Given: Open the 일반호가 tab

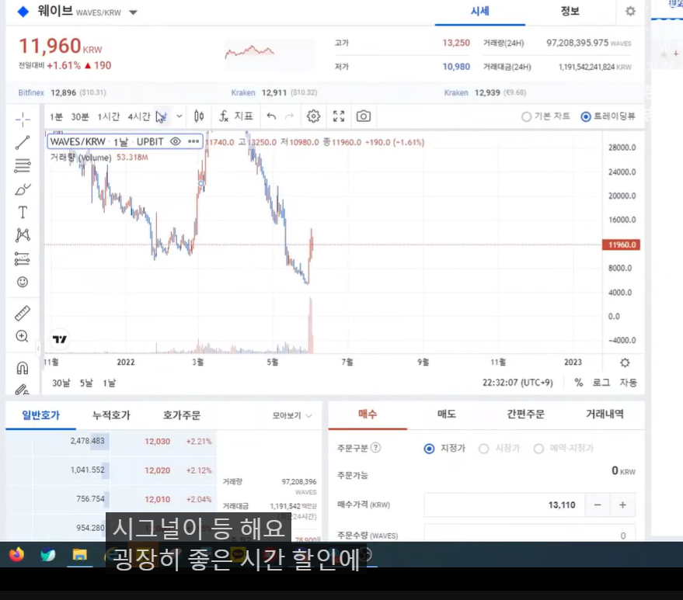Looking at the screenshot, I should (41, 415).
